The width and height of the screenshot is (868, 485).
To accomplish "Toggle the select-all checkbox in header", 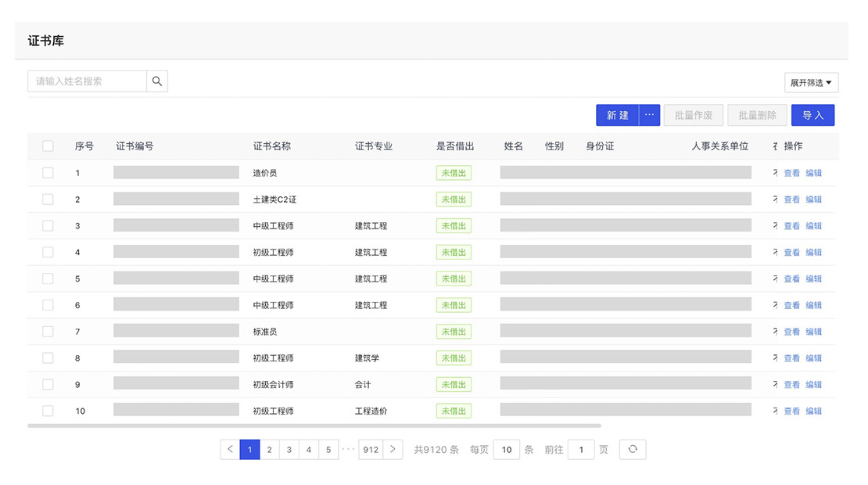I will click(x=48, y=146).
